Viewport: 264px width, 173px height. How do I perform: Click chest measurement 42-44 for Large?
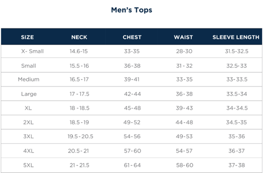pyautogui.click(x=132, y=94)
